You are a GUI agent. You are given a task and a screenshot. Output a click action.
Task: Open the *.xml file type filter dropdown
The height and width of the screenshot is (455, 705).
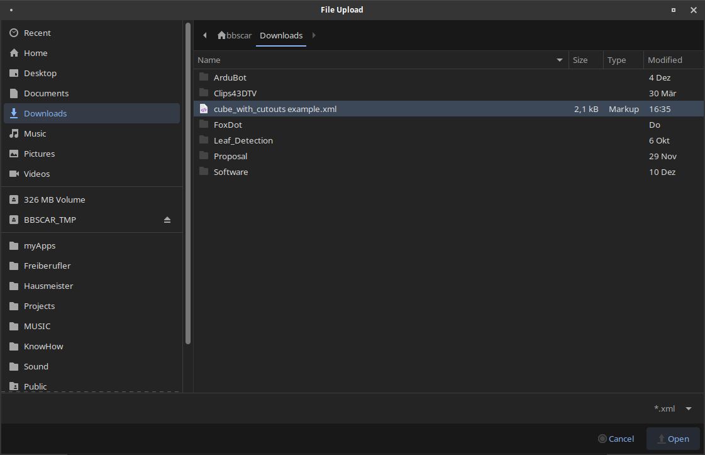point(672,408)
